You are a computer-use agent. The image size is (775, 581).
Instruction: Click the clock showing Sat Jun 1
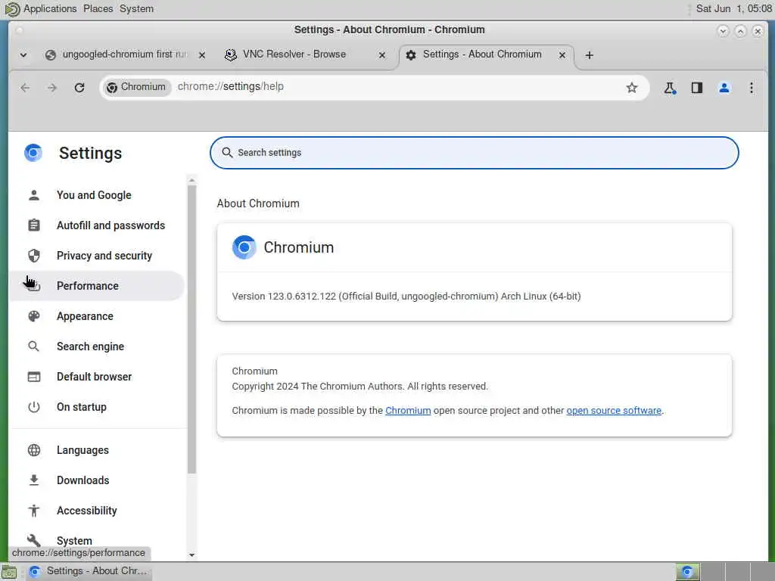tap(733, 9)
